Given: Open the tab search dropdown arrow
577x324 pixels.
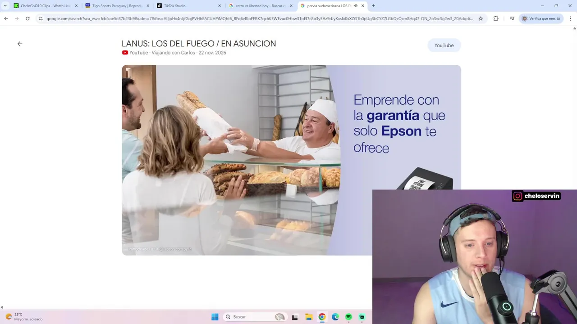Looking at the screenshot, I should pyautogui.click(x=5, y=6).
